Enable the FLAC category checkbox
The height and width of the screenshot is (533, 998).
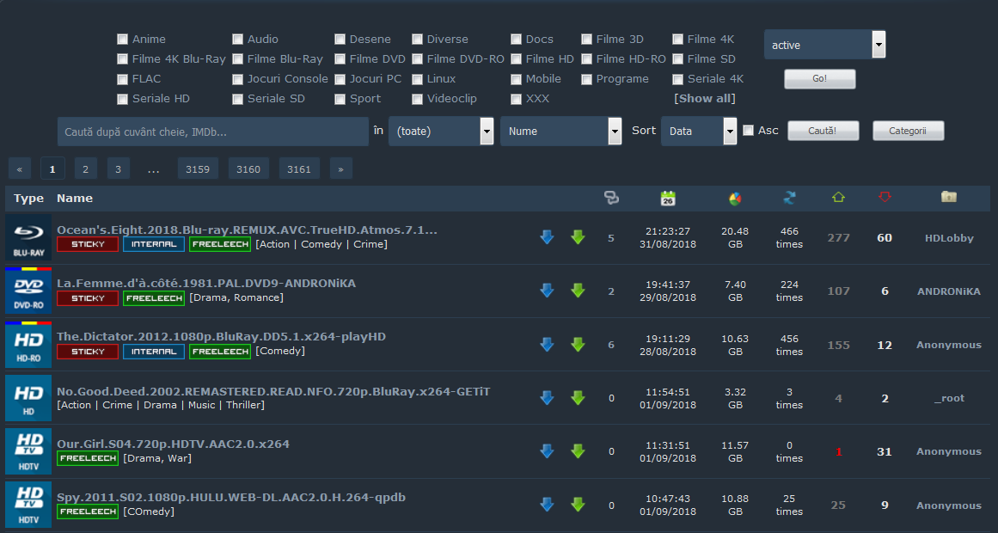pos(122,79)
